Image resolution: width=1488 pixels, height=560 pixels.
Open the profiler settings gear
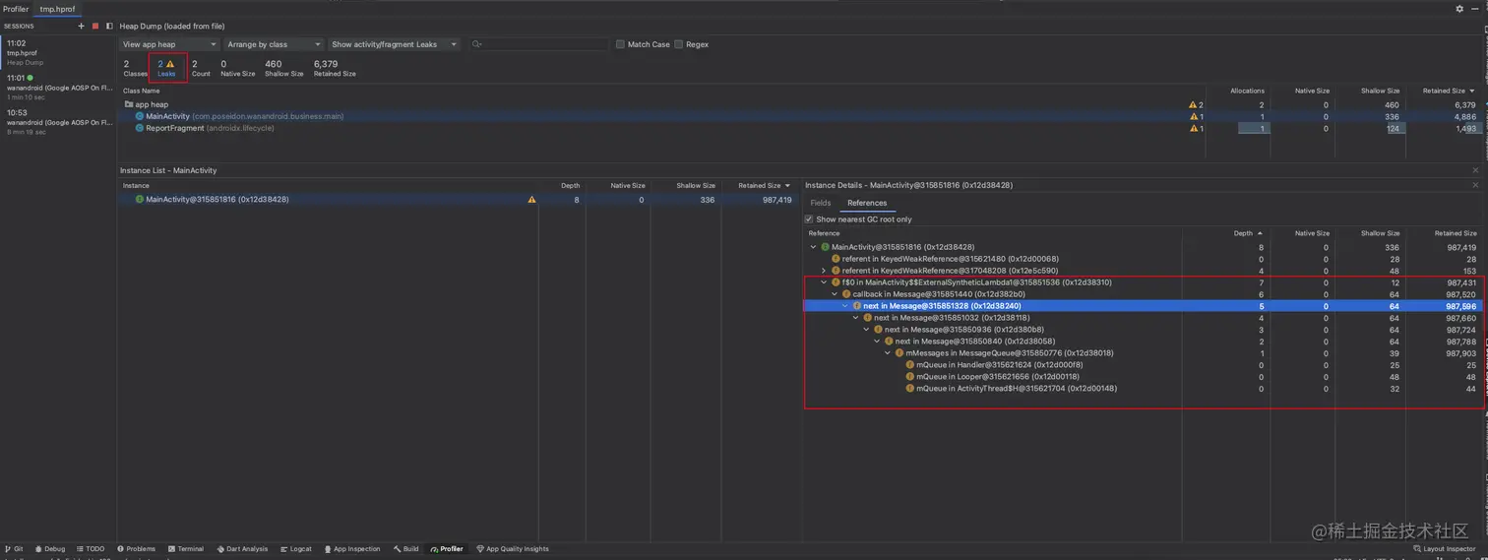pyautogui.click(x=1459, y=9)
